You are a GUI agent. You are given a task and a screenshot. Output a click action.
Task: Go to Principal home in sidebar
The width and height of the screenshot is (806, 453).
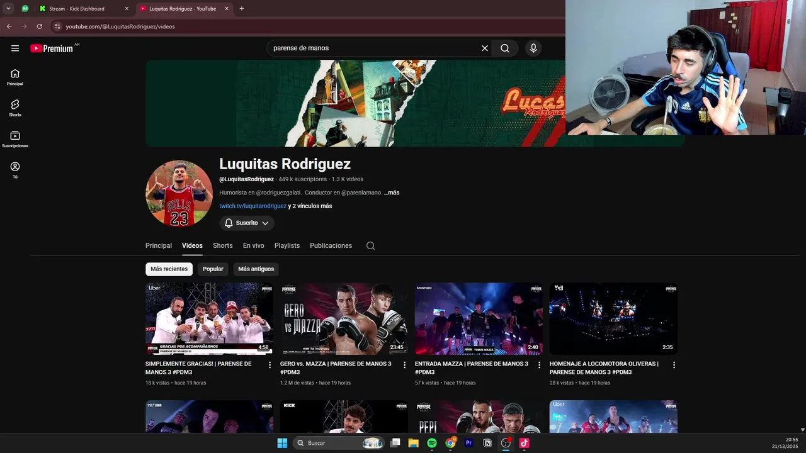click(x=15, y=77)
